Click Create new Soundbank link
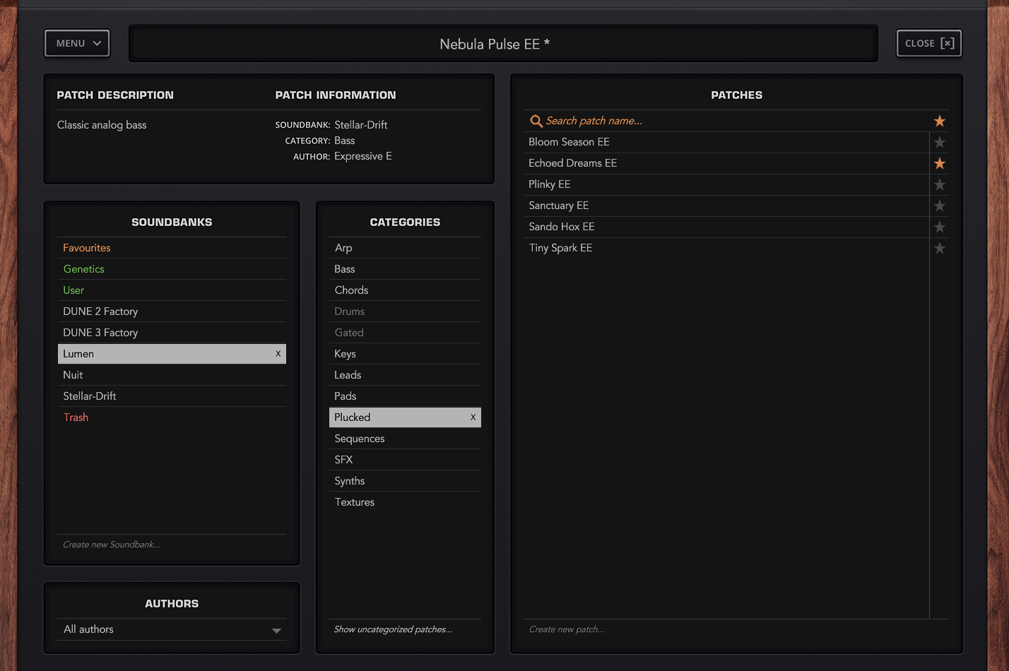 112,545
